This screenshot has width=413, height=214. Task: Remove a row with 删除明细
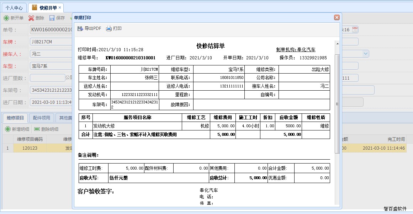[46, 129]
